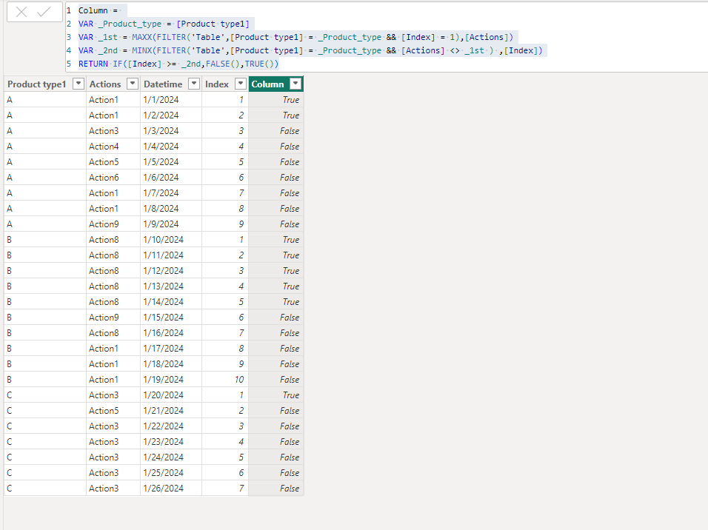Commit the formula with the checkmark icon
This screenshot has height=530, width=708.
(44, 12)
